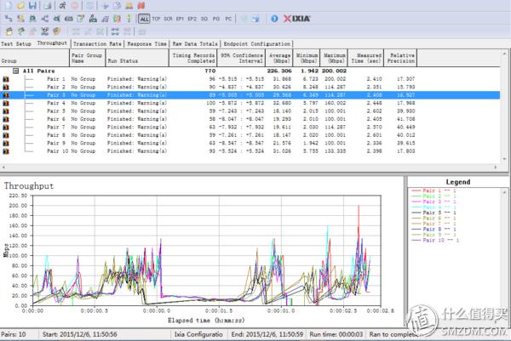The image size is (511, 341).
Task: Toggle the TCP protocol filter
Action: pyautogui.click(x=156, y=17)
